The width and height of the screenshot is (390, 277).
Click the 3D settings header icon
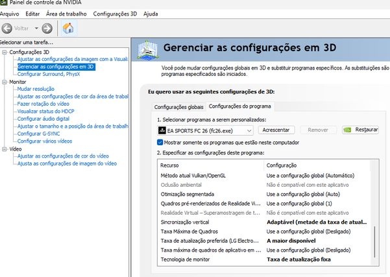tap(148, 50)
